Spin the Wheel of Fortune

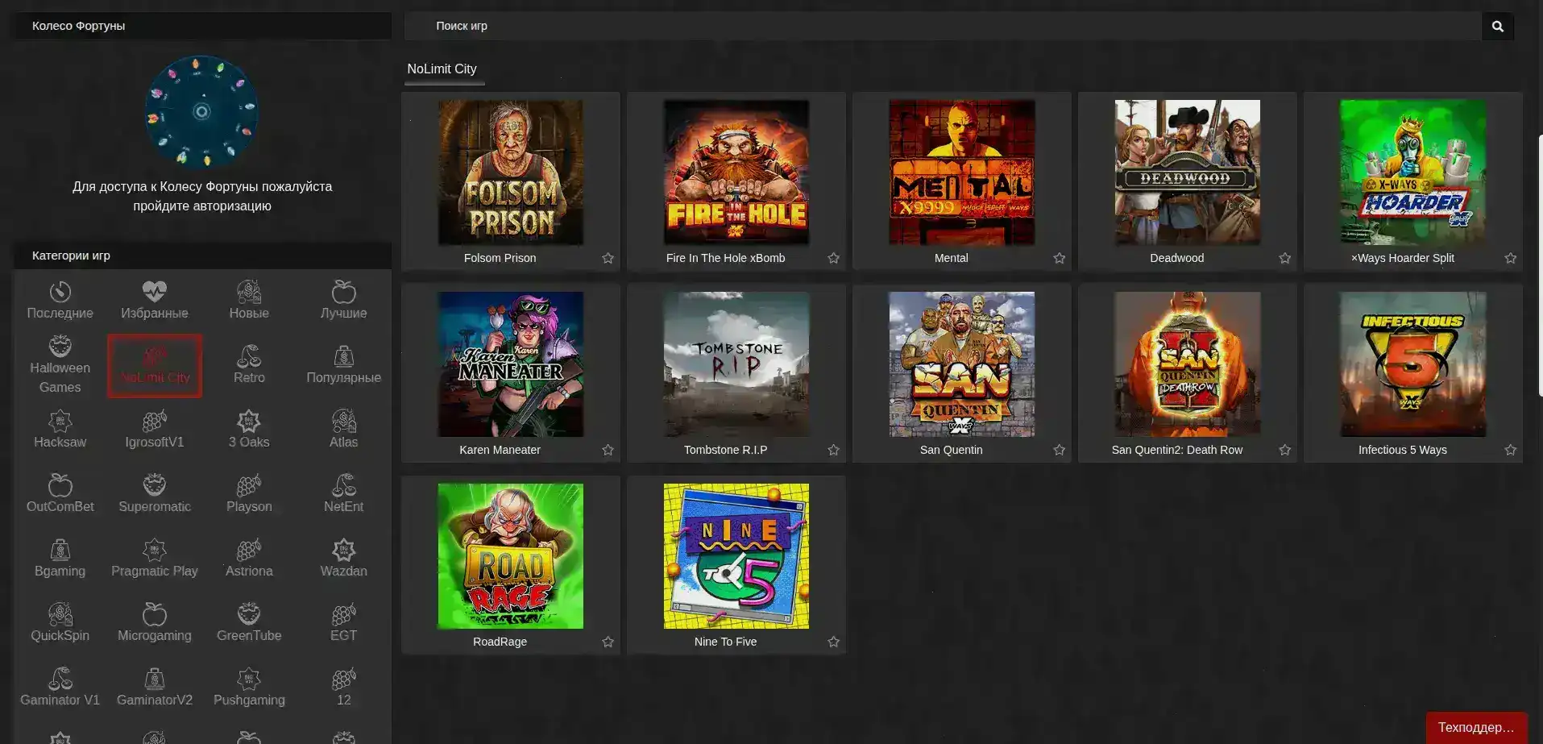[201, 111]
